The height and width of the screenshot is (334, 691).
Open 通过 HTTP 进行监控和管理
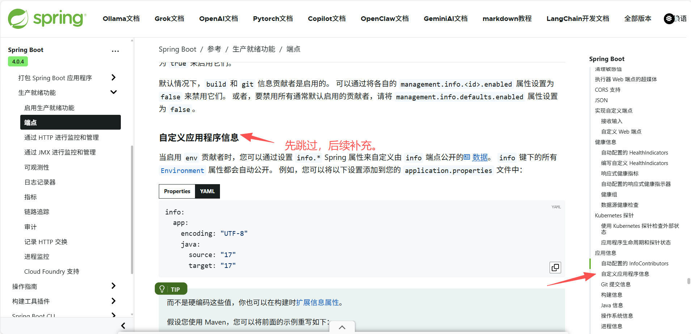(62, 138)
